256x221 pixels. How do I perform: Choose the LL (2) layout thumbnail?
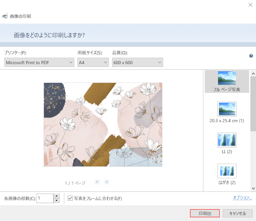click(227, 140)
